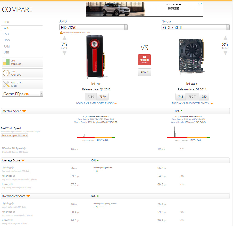The width and height of the screenshot is (234, 227).
Task: Click help icon beside Average Score MRender
Action: click(x=14, y=176)
